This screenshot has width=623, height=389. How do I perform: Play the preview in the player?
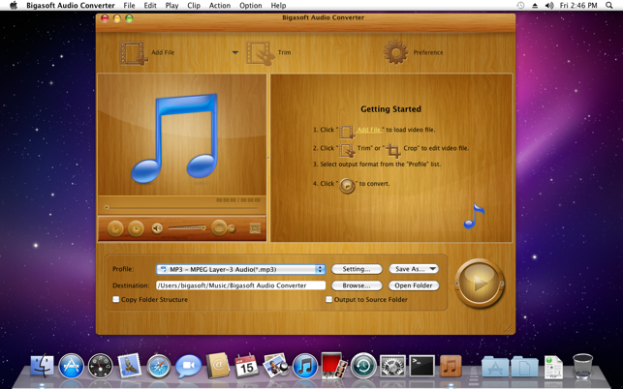115,228
